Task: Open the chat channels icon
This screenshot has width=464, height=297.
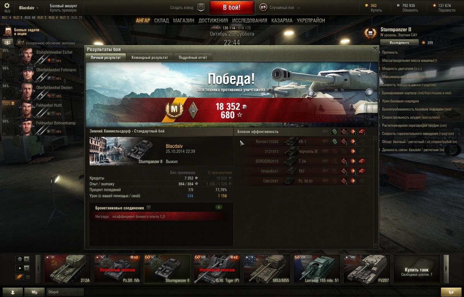Action: 34,292
